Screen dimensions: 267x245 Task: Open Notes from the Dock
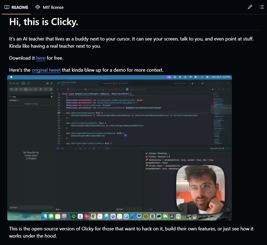tap(57, 216)
